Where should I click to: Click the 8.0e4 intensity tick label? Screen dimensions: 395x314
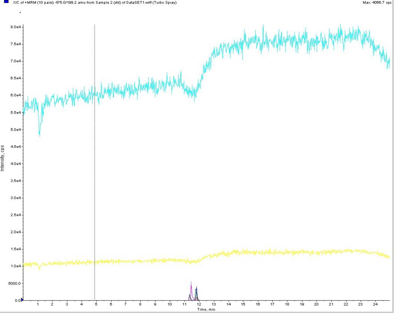coord(15,27)
